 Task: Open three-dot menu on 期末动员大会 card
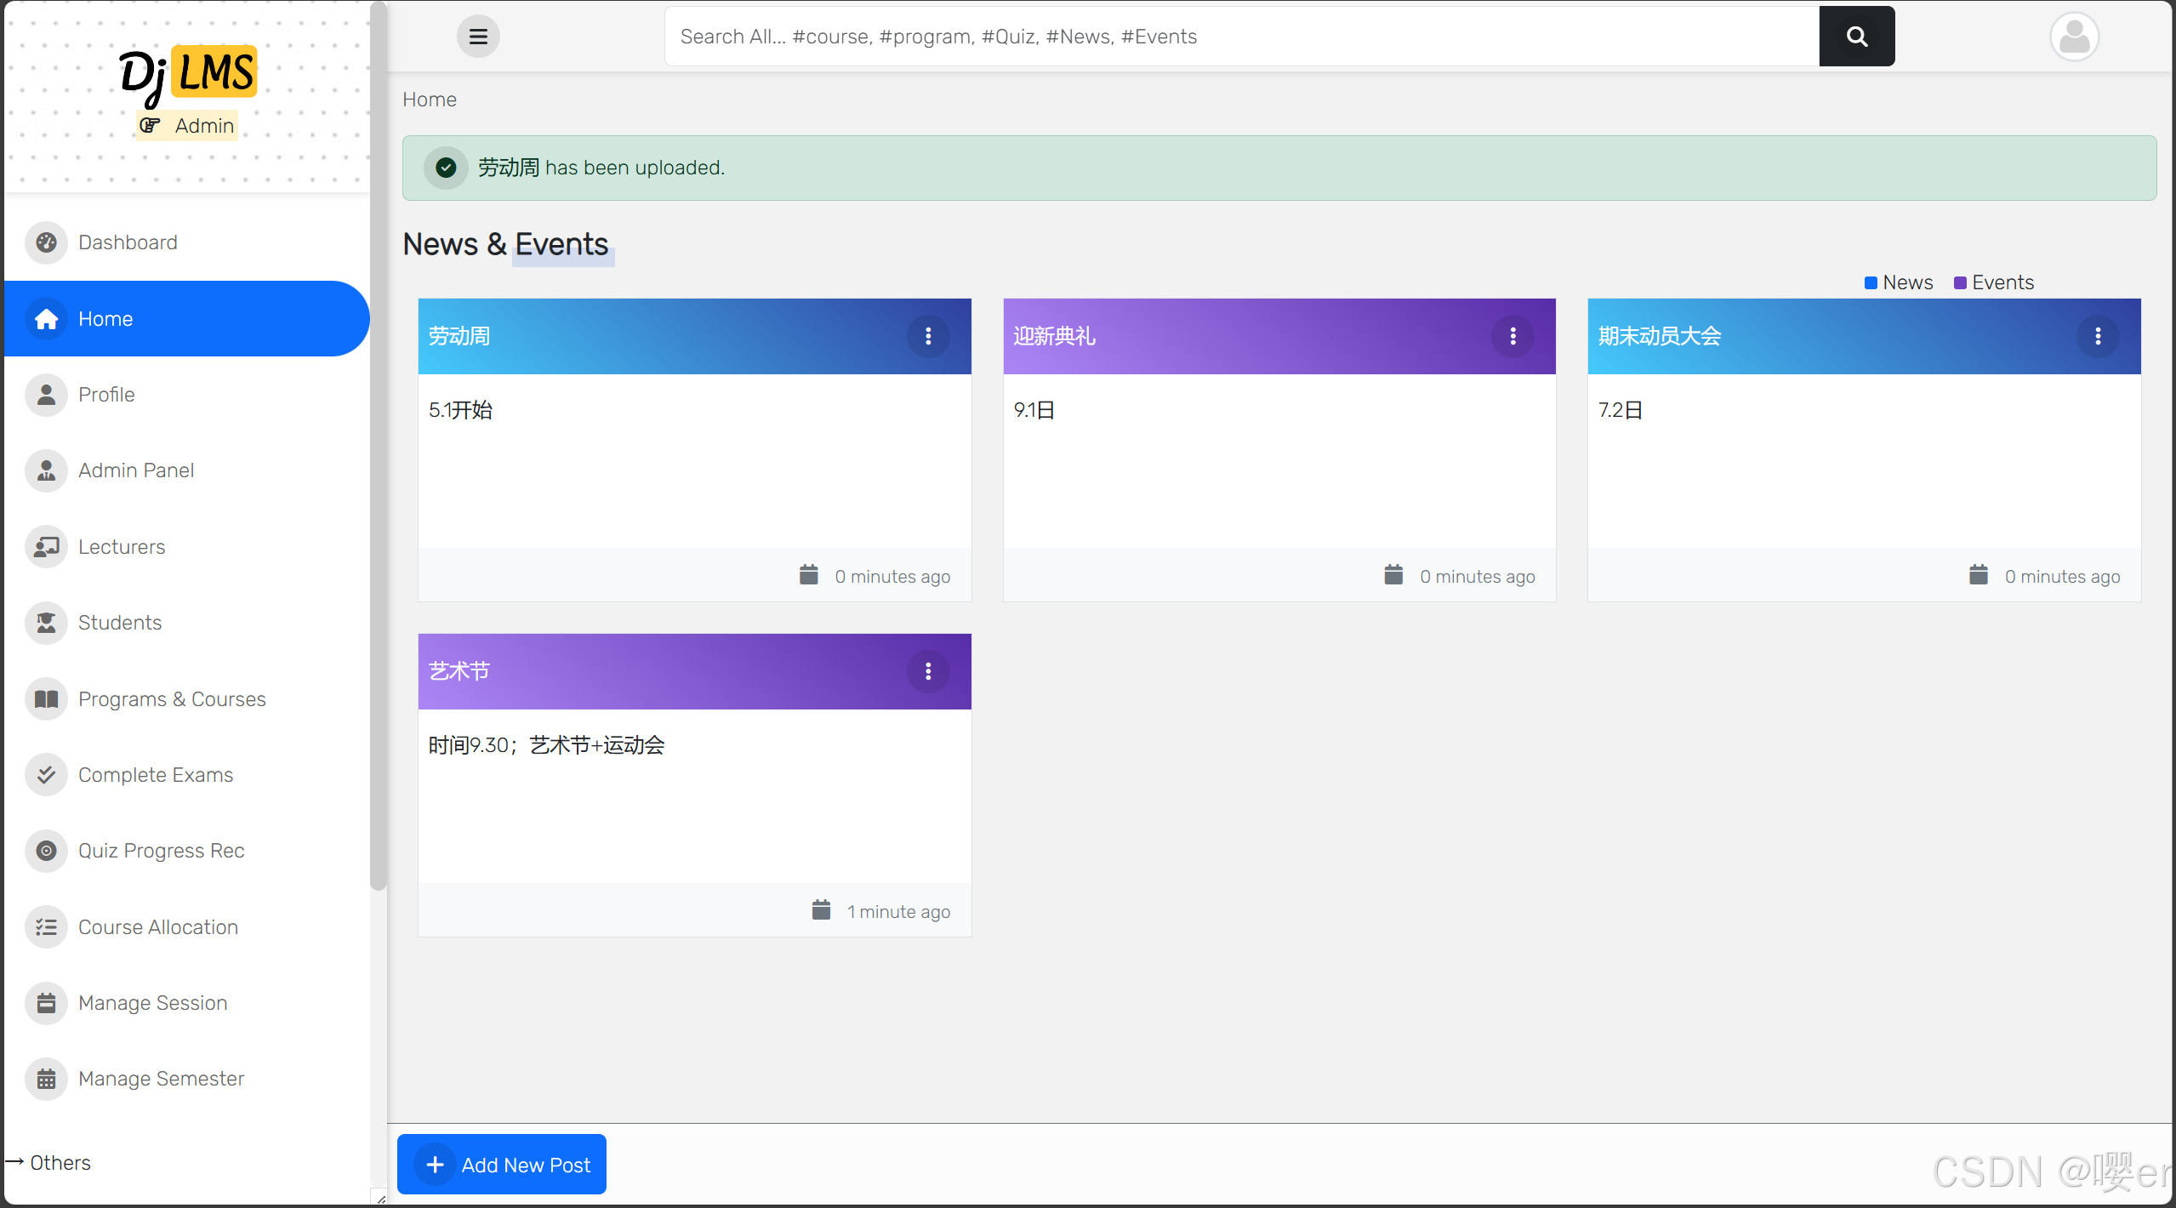[2098, 336]
